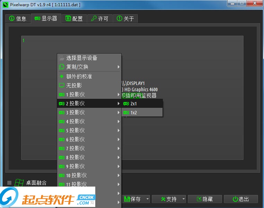Click projector icon of 10 投影仪
Screen dimensions: 264x208
pos(62,176)
